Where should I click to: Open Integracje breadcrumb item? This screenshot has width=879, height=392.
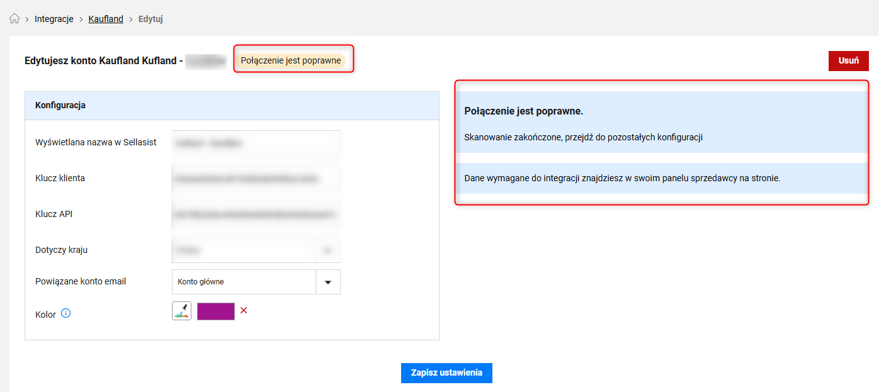54,19
